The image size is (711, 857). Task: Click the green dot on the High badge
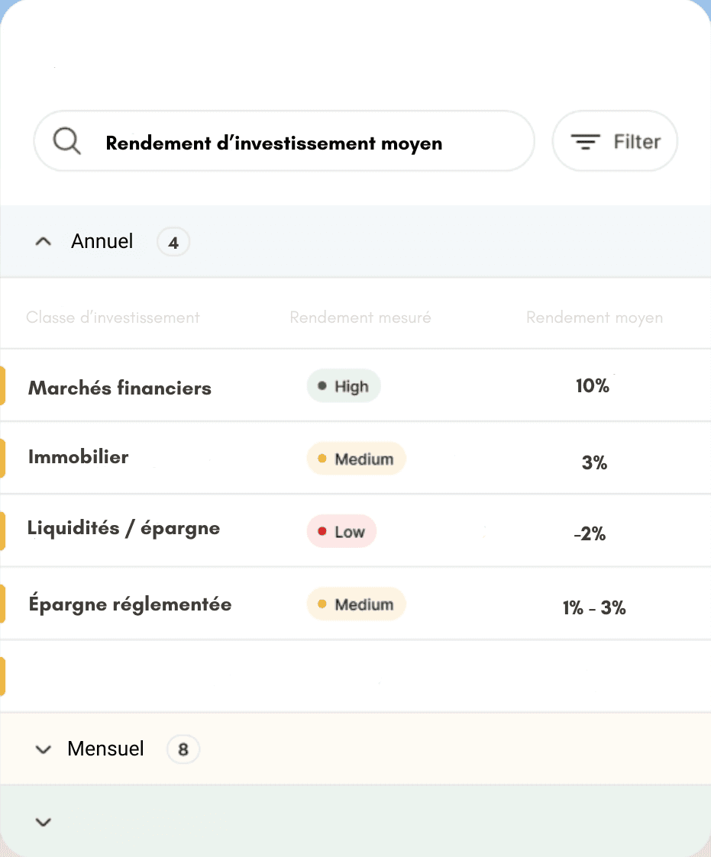tap(322, 385)
